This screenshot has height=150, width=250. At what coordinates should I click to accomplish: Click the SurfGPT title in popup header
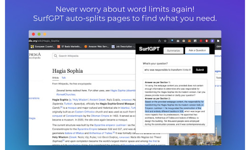[149, 49]
